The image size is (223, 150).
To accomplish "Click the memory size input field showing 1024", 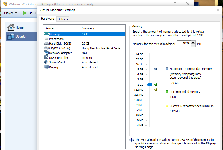I will pyautogui.click(x=184, y=44).
